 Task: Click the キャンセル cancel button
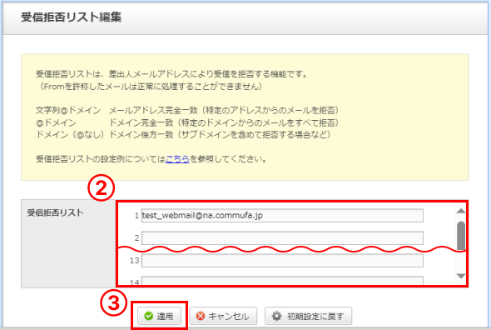(x=223, y=316)
